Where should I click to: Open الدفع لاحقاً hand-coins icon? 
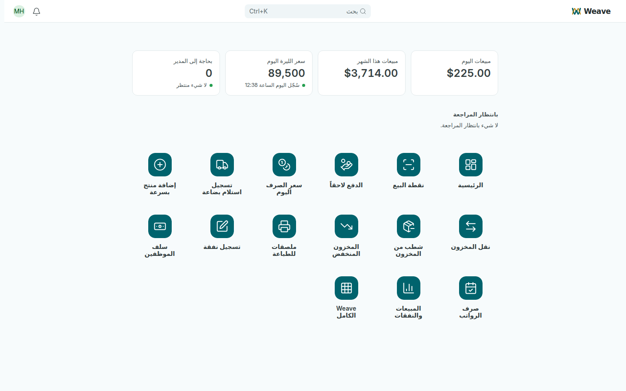(x=346, y=165)
